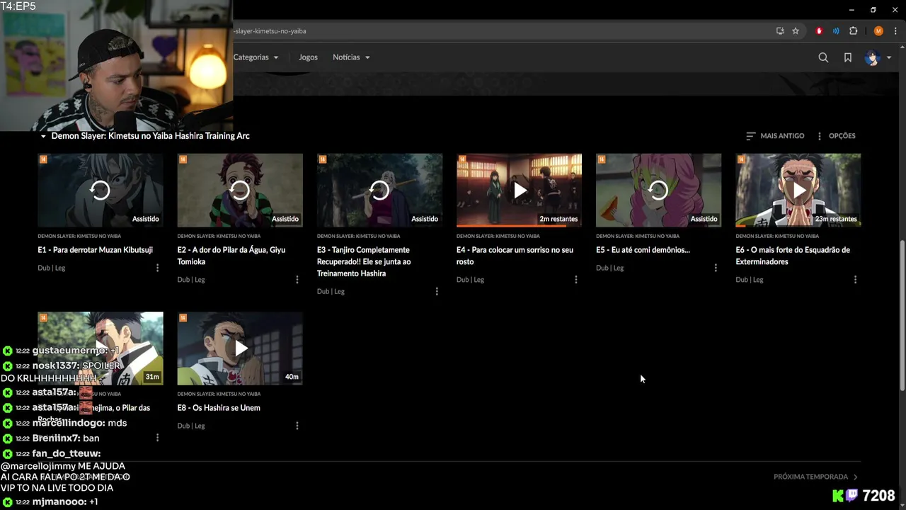This screenshot has height=510, width=906.
Task: Expand the Categorias dropdown
Action: click(256, 57)
